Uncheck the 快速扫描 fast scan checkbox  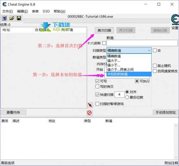[x=97, y=95]
